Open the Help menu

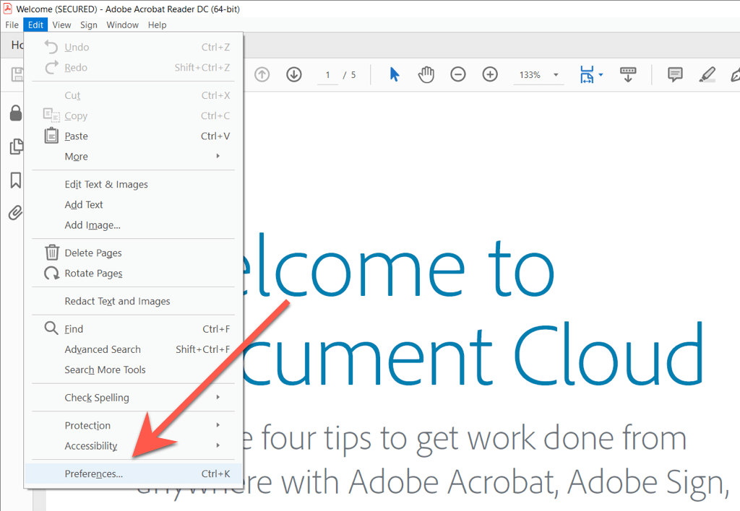157,25
